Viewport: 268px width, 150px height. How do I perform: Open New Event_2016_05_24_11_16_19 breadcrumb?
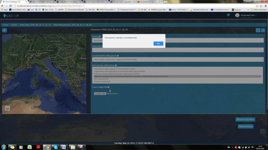click(x=35, y=25)
